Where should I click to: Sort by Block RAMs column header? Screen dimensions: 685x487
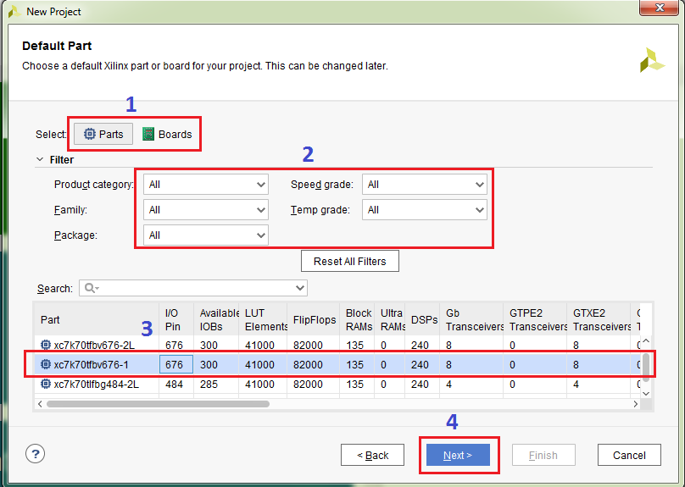358,319
